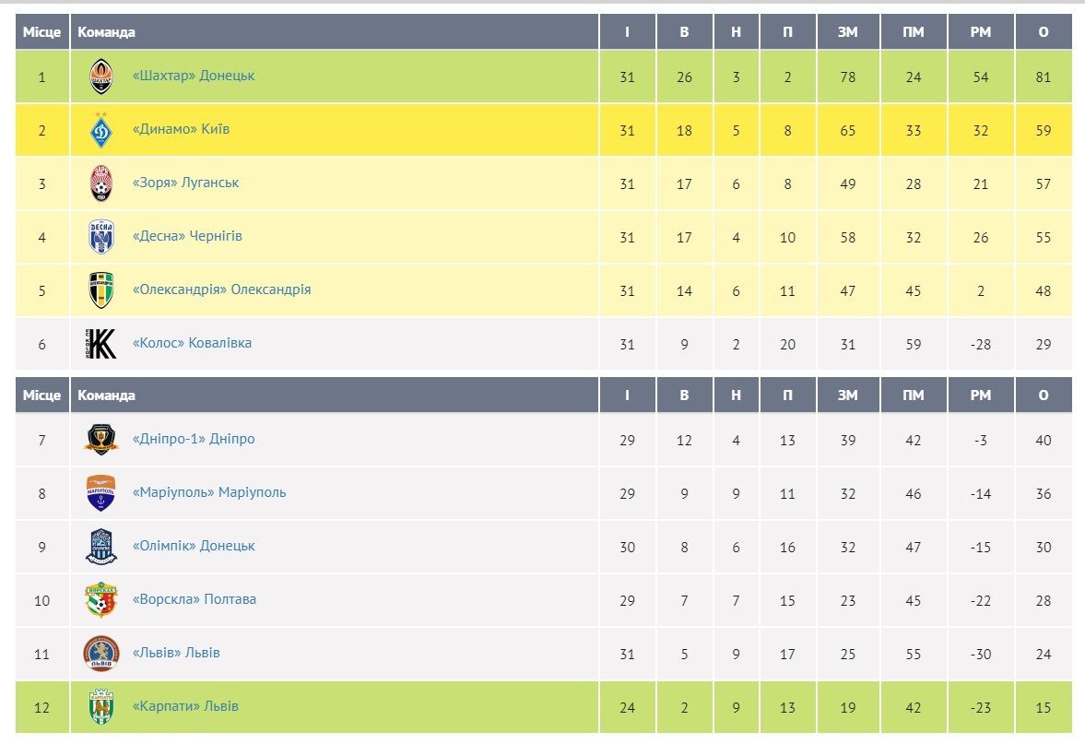The width and height of the screenshot is (1085, 744).
Task: Click the Karpaty Lviv club crest
Action: click(101, 707)
